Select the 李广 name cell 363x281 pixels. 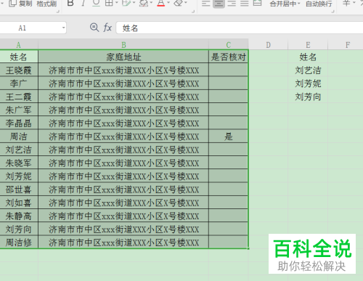click(19, 84)
